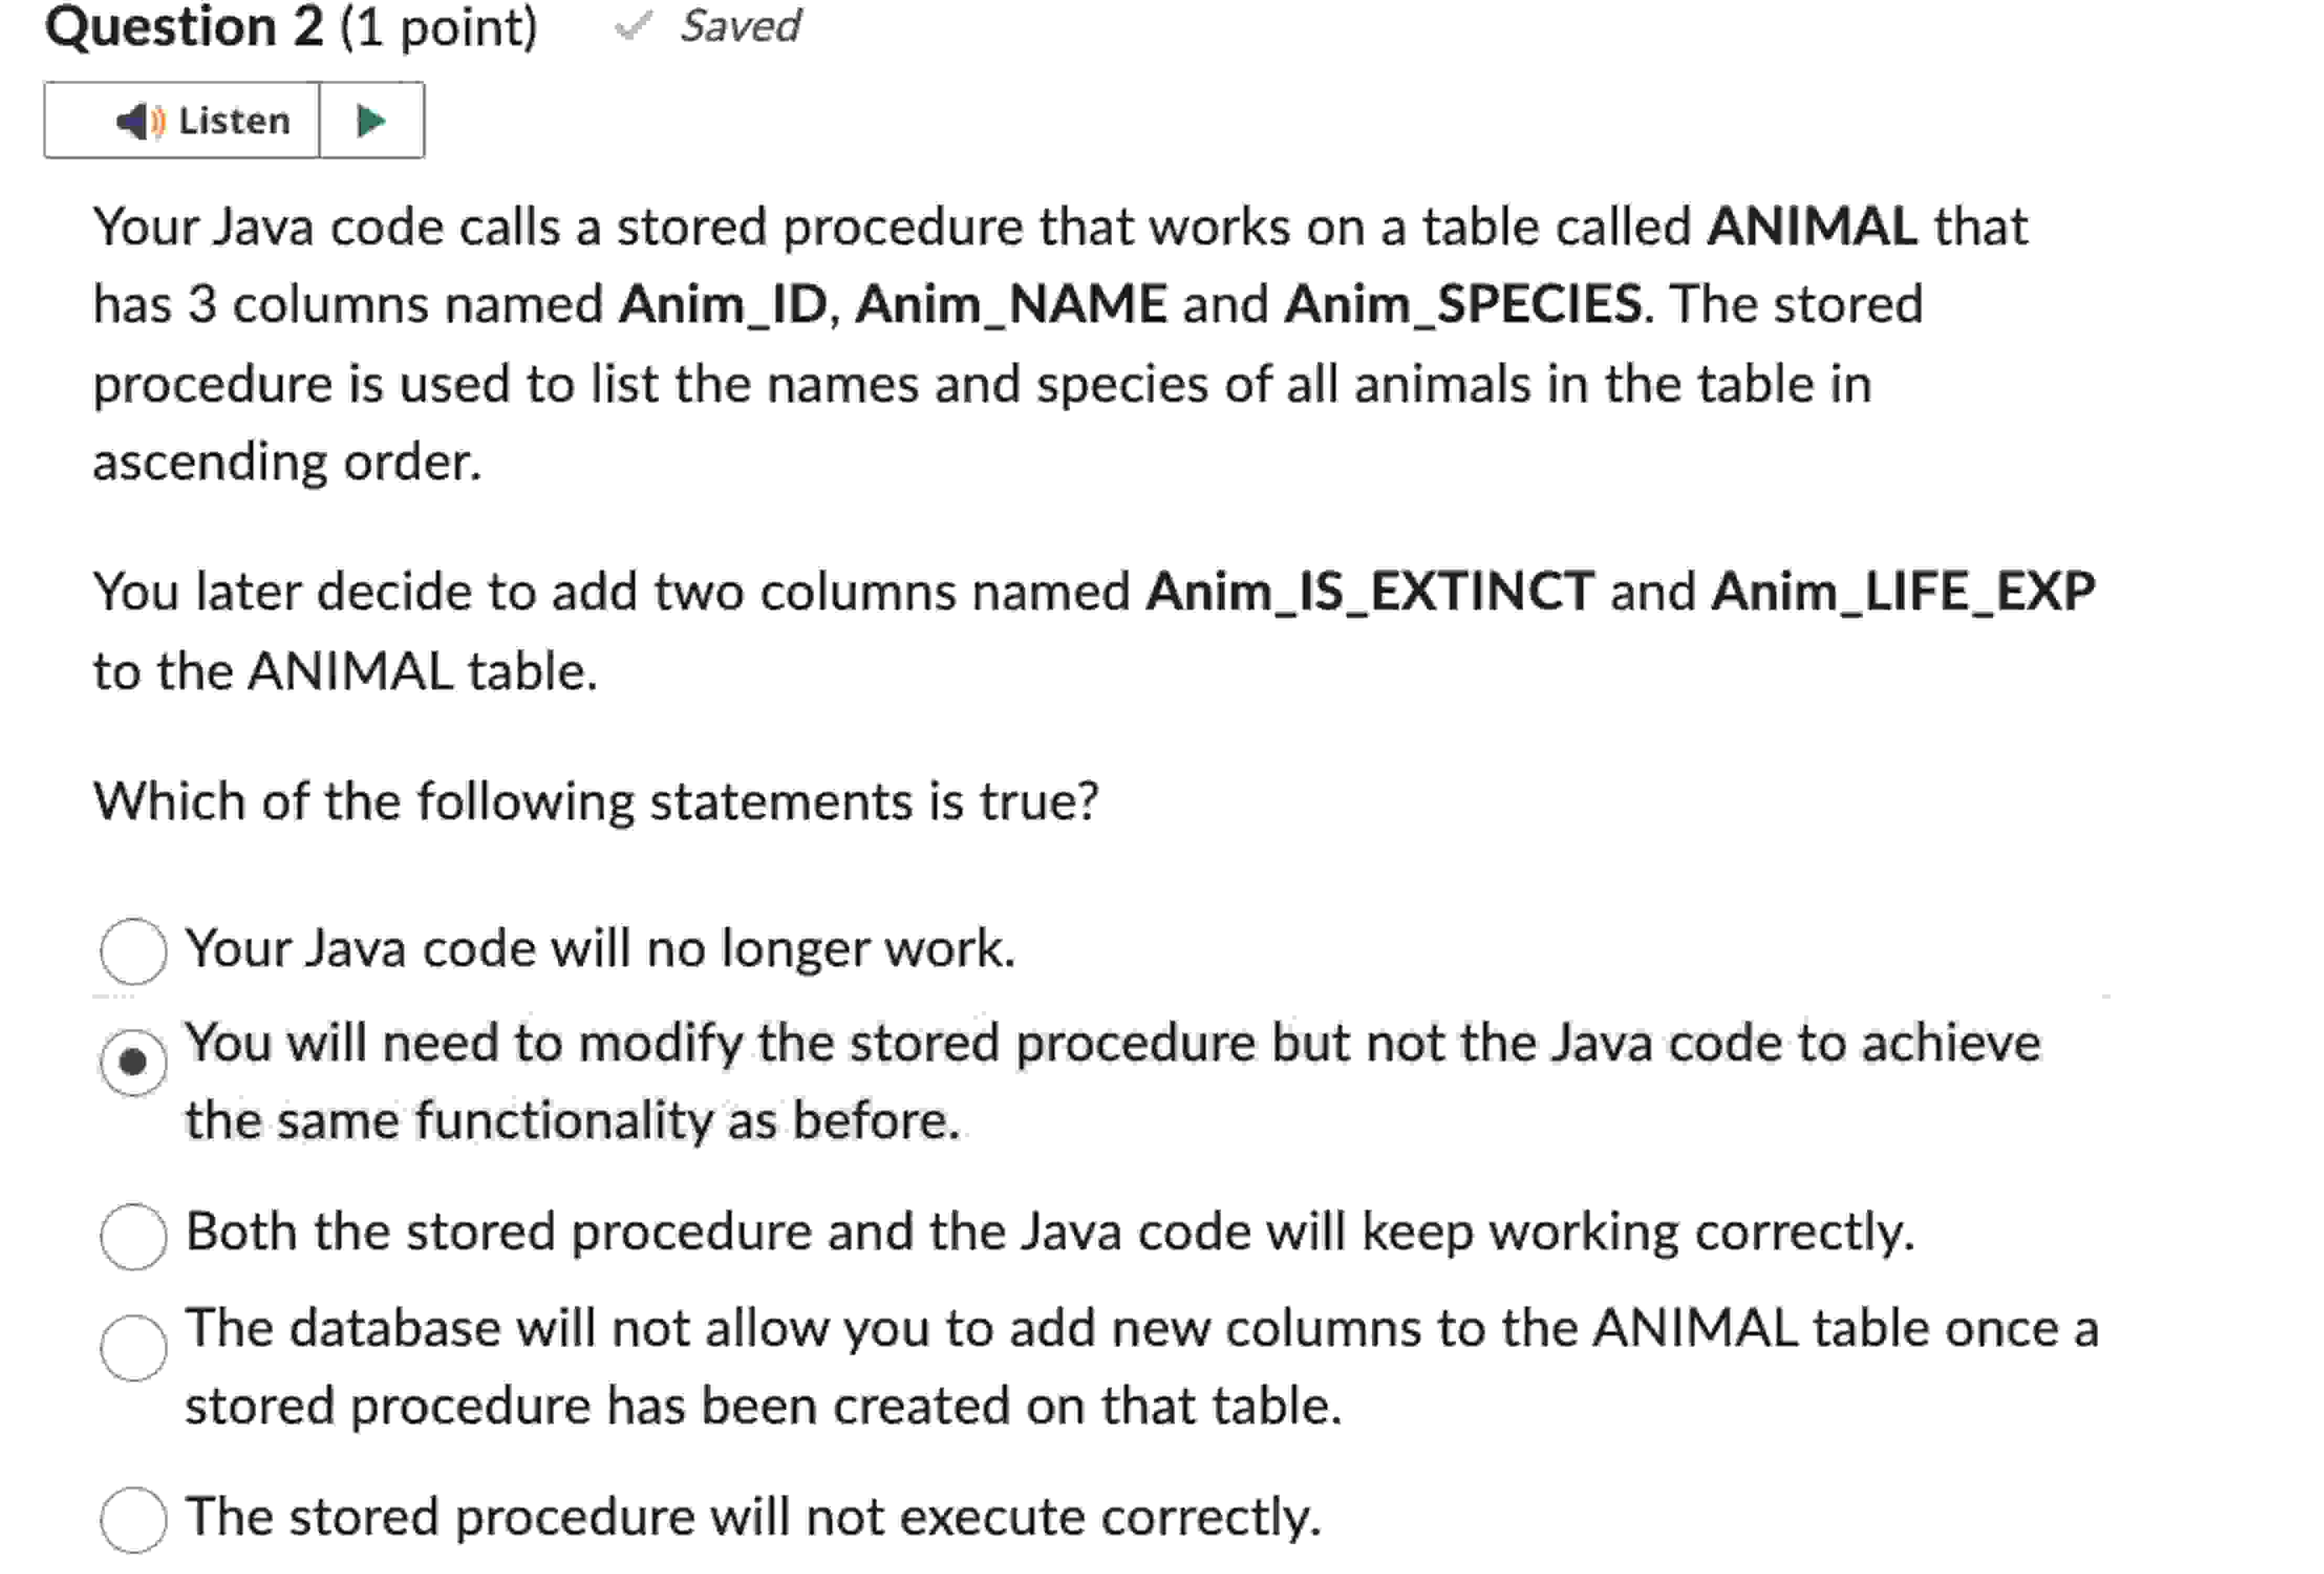The image size is (2324, 1574).
Task: Start audio playback with the play triangle
Action: [370, 120]
